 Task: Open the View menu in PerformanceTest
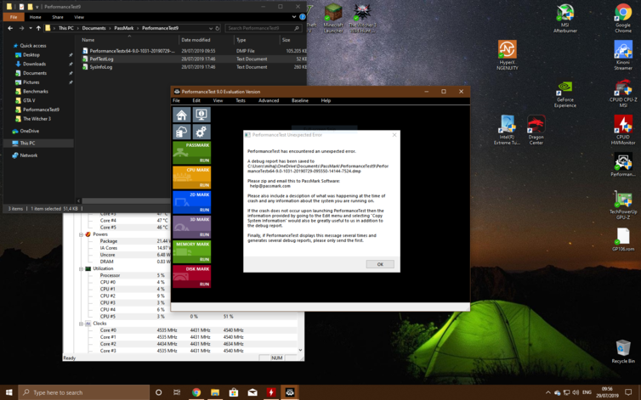(218, 100)
